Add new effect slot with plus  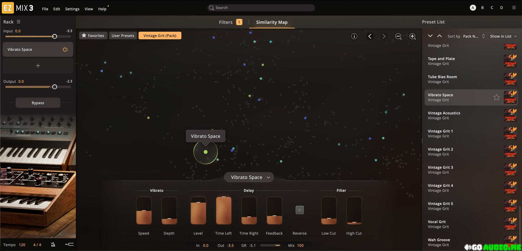(38, 66)
